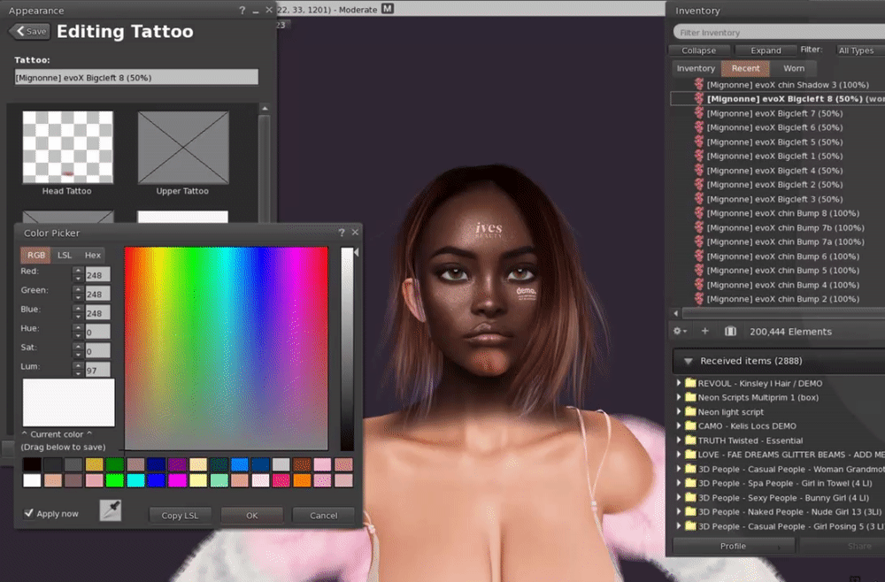Increase the Lum value stepper

coord(79,366)
